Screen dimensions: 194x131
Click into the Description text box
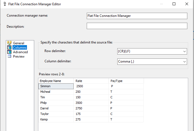click(x=137, y=26)
